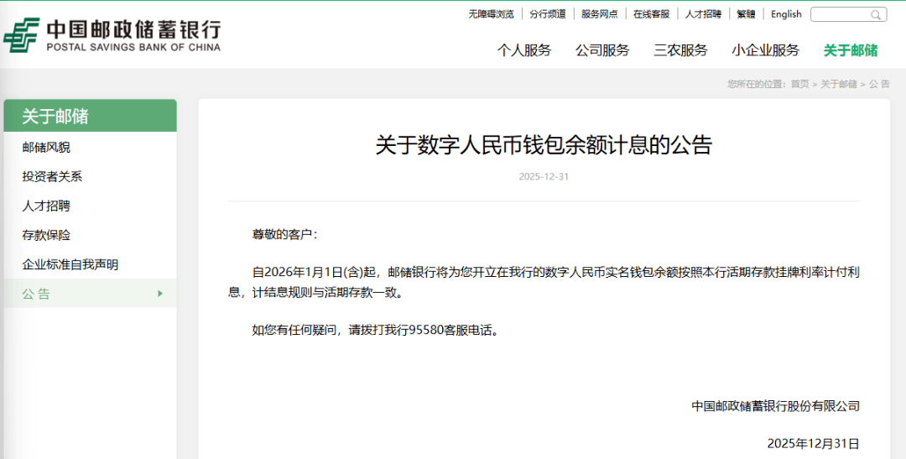906x459 pixels.
Task: Go to 小企业服务 section
Action: (x=765, y=50)
